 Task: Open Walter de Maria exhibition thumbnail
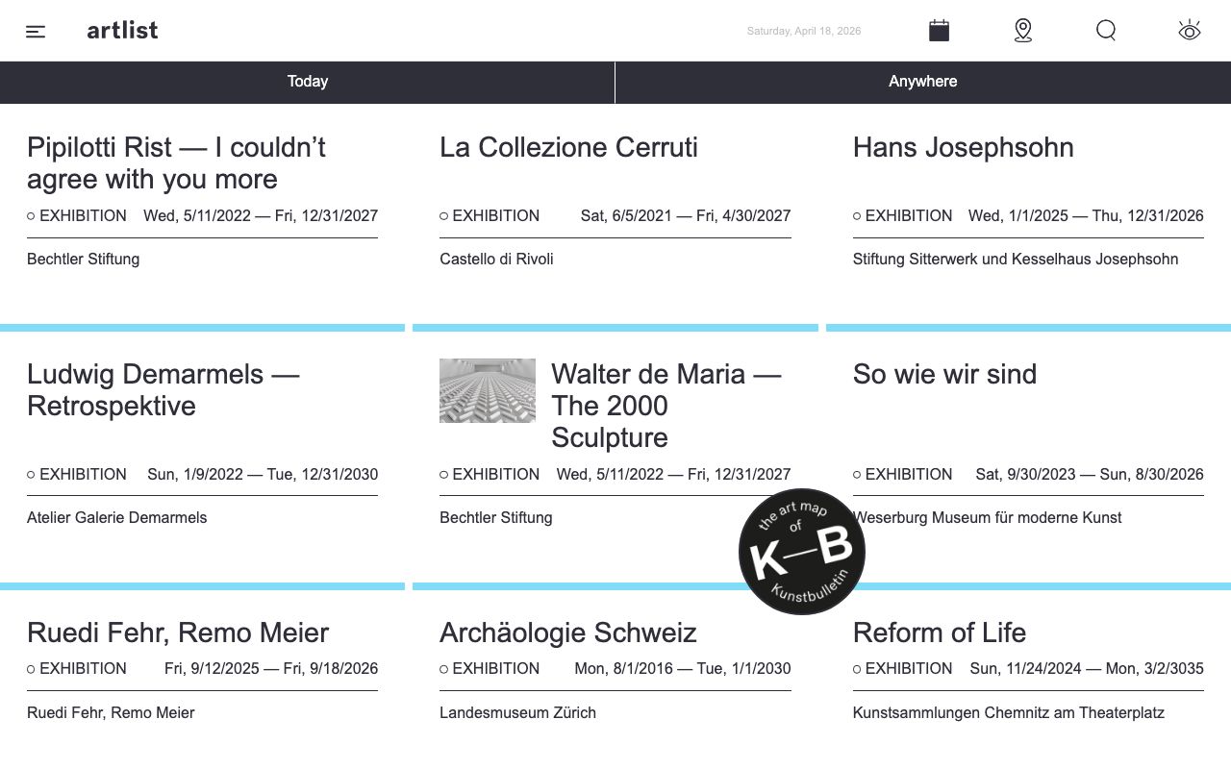point(488,390)
